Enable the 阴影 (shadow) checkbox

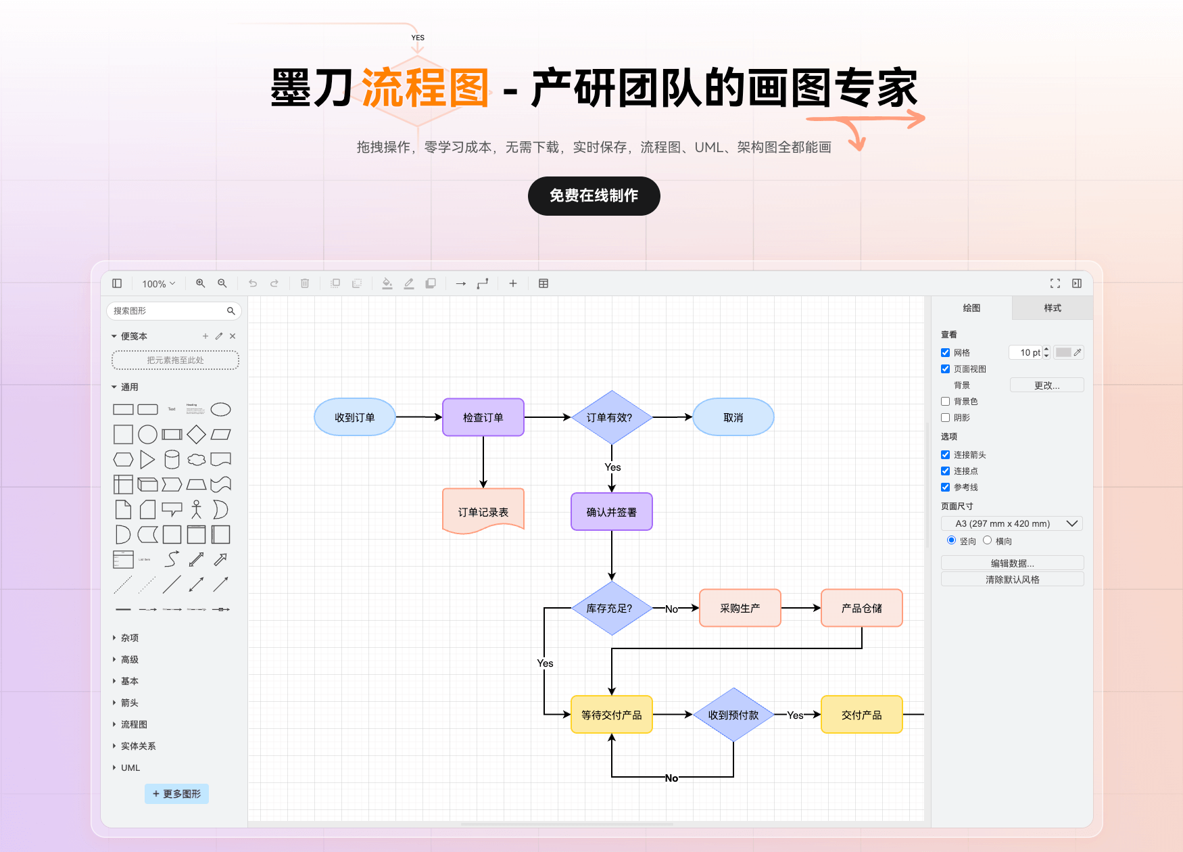945,417
